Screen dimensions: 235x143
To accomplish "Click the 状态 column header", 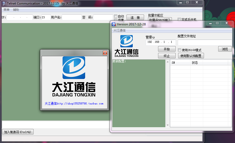I will tap(197, 63).
